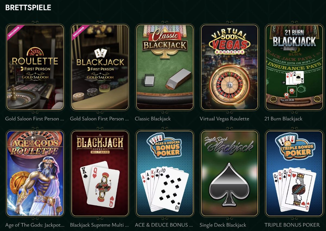Open Gold Saloon First Person Roulette thumbnail

pyautogui.click(x=35, y=67)
